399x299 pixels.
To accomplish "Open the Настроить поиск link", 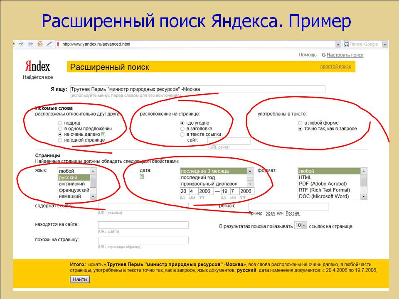I will pos(345,55).
